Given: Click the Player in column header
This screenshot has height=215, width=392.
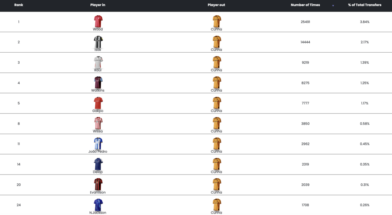Looking at the screenshot, I should (98, 5).
